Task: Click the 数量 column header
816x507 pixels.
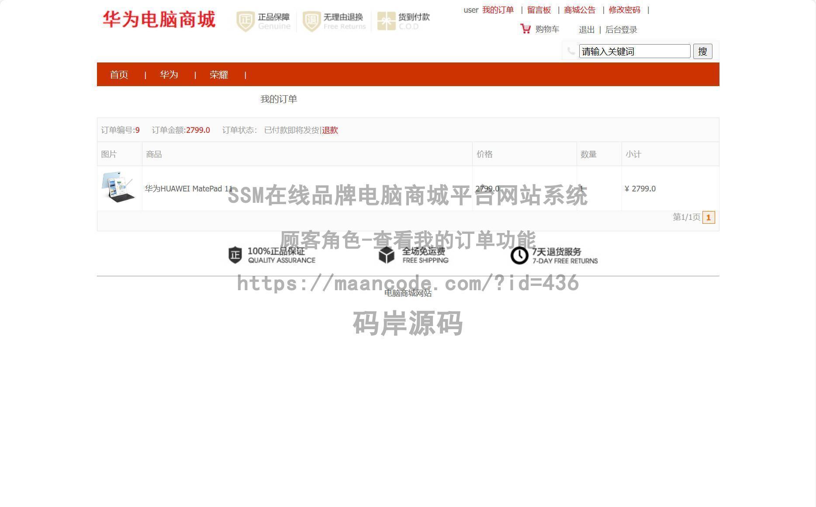Action: tap(588, 154)
